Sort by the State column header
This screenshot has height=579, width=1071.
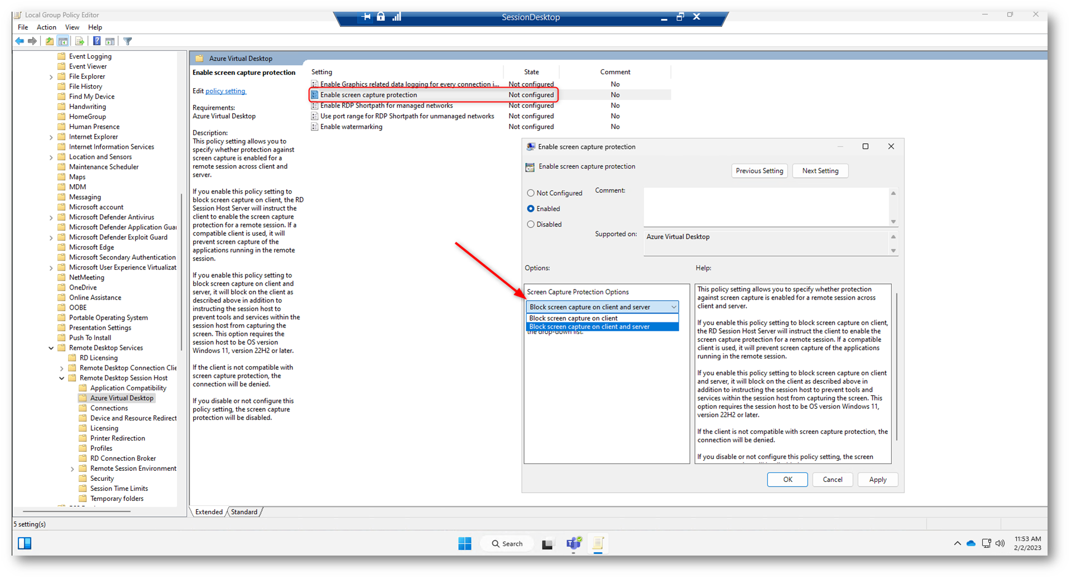tap(531, 72)
